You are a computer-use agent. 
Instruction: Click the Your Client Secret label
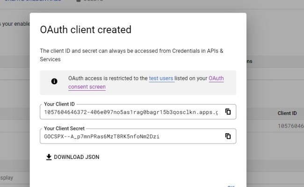(x=64, y=129)
